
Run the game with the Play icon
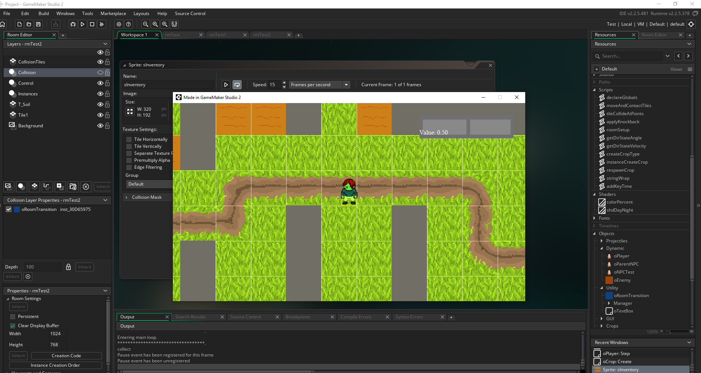coord(83,24)
